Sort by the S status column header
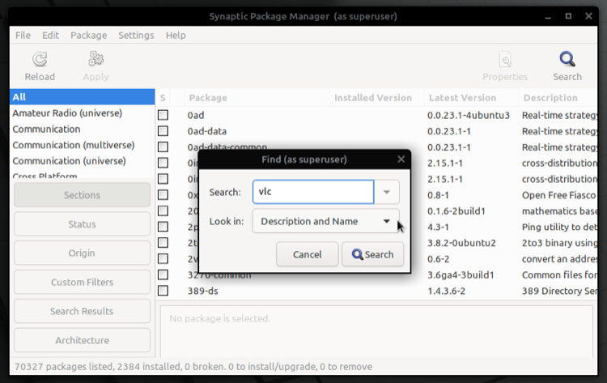The height and width of the screenshot is (383, 607). [x=163, y=98]
